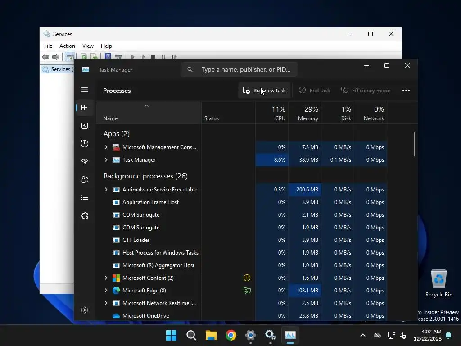This screenshot has width=461, height=346.
Task: Open Recycle Bin on the desktop
Action: pyautogui.click(x=438, y=283)
